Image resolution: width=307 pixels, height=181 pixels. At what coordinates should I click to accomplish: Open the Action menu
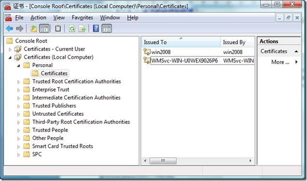(x=38, y=17)
